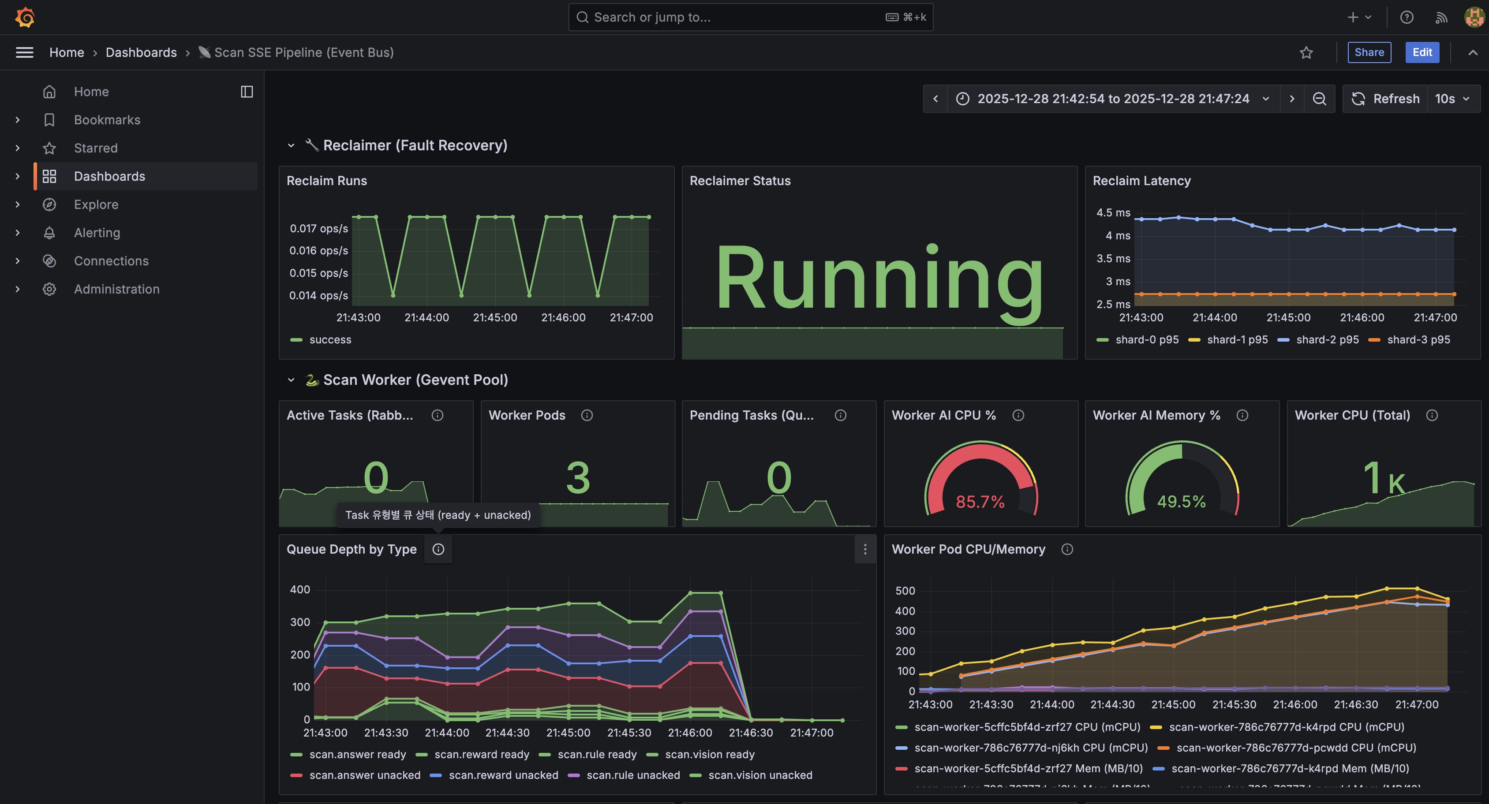Open the help question mark icon
1489x804 pixels.
pyautogui.click(x=1407, y=17)
